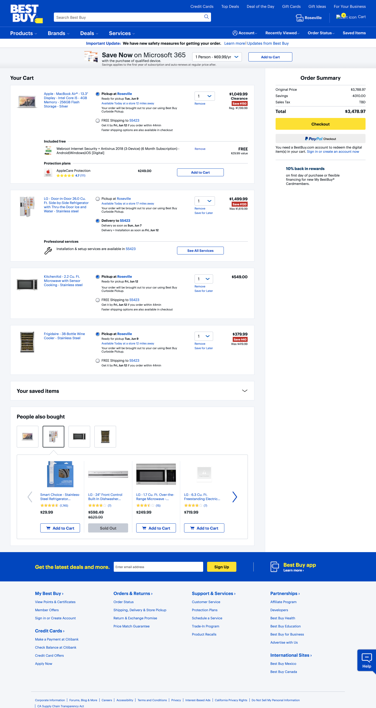The image size is (376, 708).
Task: Open Price Match Guarantee footer link
Action: (x=131, y=626)
